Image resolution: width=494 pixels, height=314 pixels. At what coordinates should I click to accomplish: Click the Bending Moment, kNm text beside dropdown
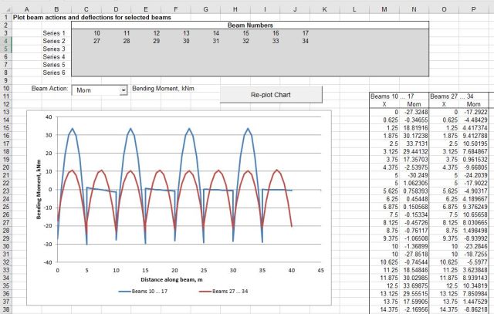[163, 89]
